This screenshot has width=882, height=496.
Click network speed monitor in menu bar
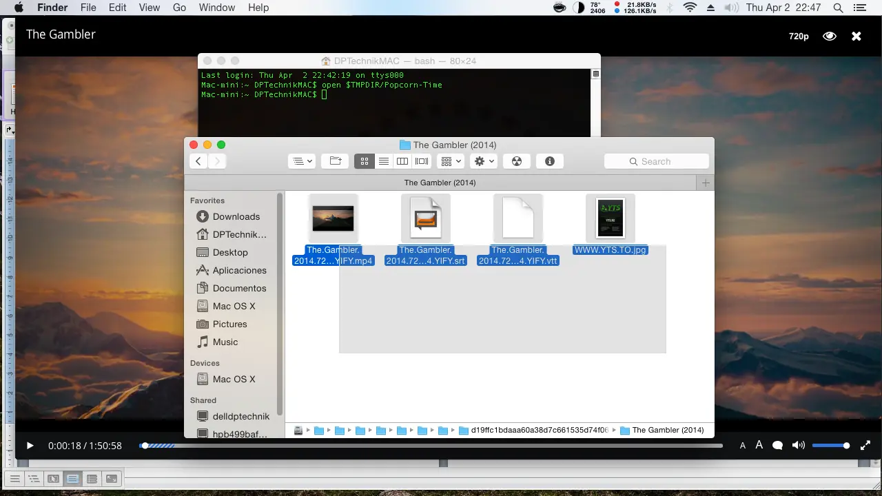click(636, 8)
